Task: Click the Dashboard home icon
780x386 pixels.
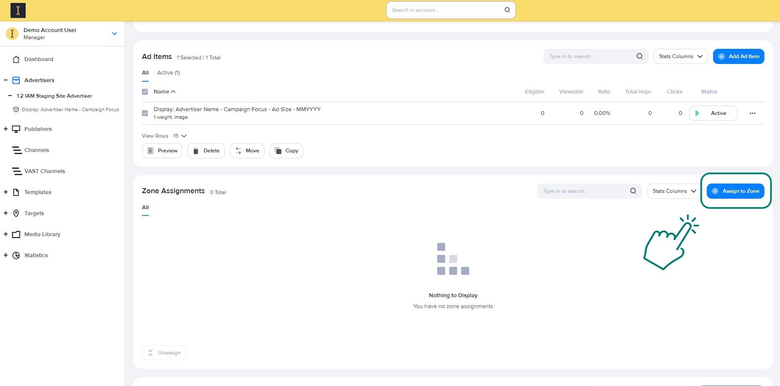Action: 16,59
